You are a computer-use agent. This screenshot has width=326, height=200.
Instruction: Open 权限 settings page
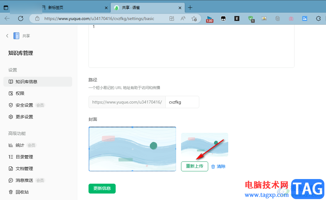click(x=38, y=93)
